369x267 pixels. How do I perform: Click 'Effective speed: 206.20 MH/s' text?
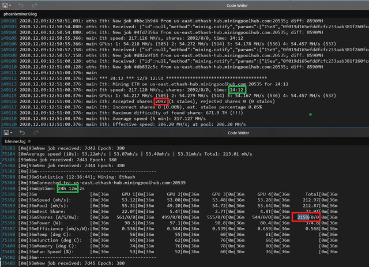[x=151, y=125]
